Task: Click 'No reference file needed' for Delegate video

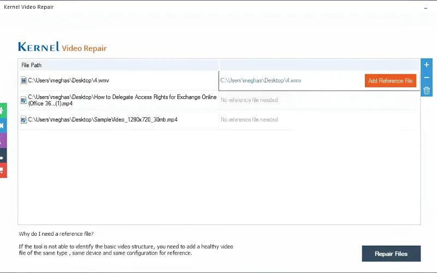Action: [249, 100]
